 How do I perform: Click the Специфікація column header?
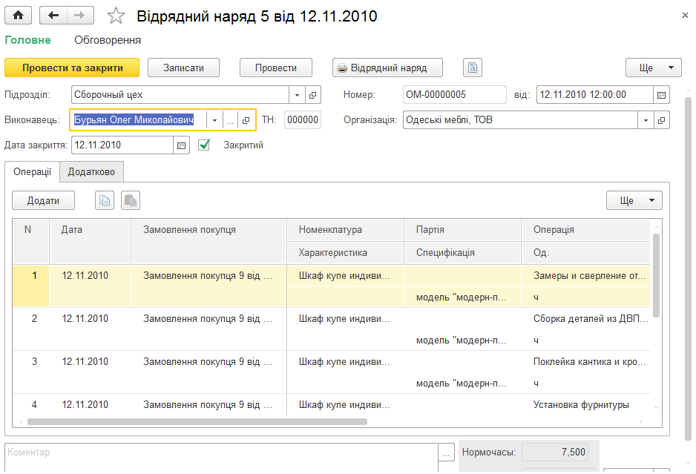click(x=462, y=253)
